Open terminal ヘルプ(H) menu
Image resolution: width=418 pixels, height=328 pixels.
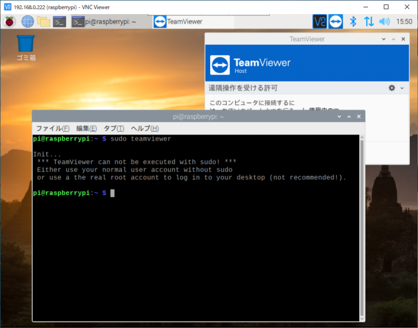click(x=145, y=128)
